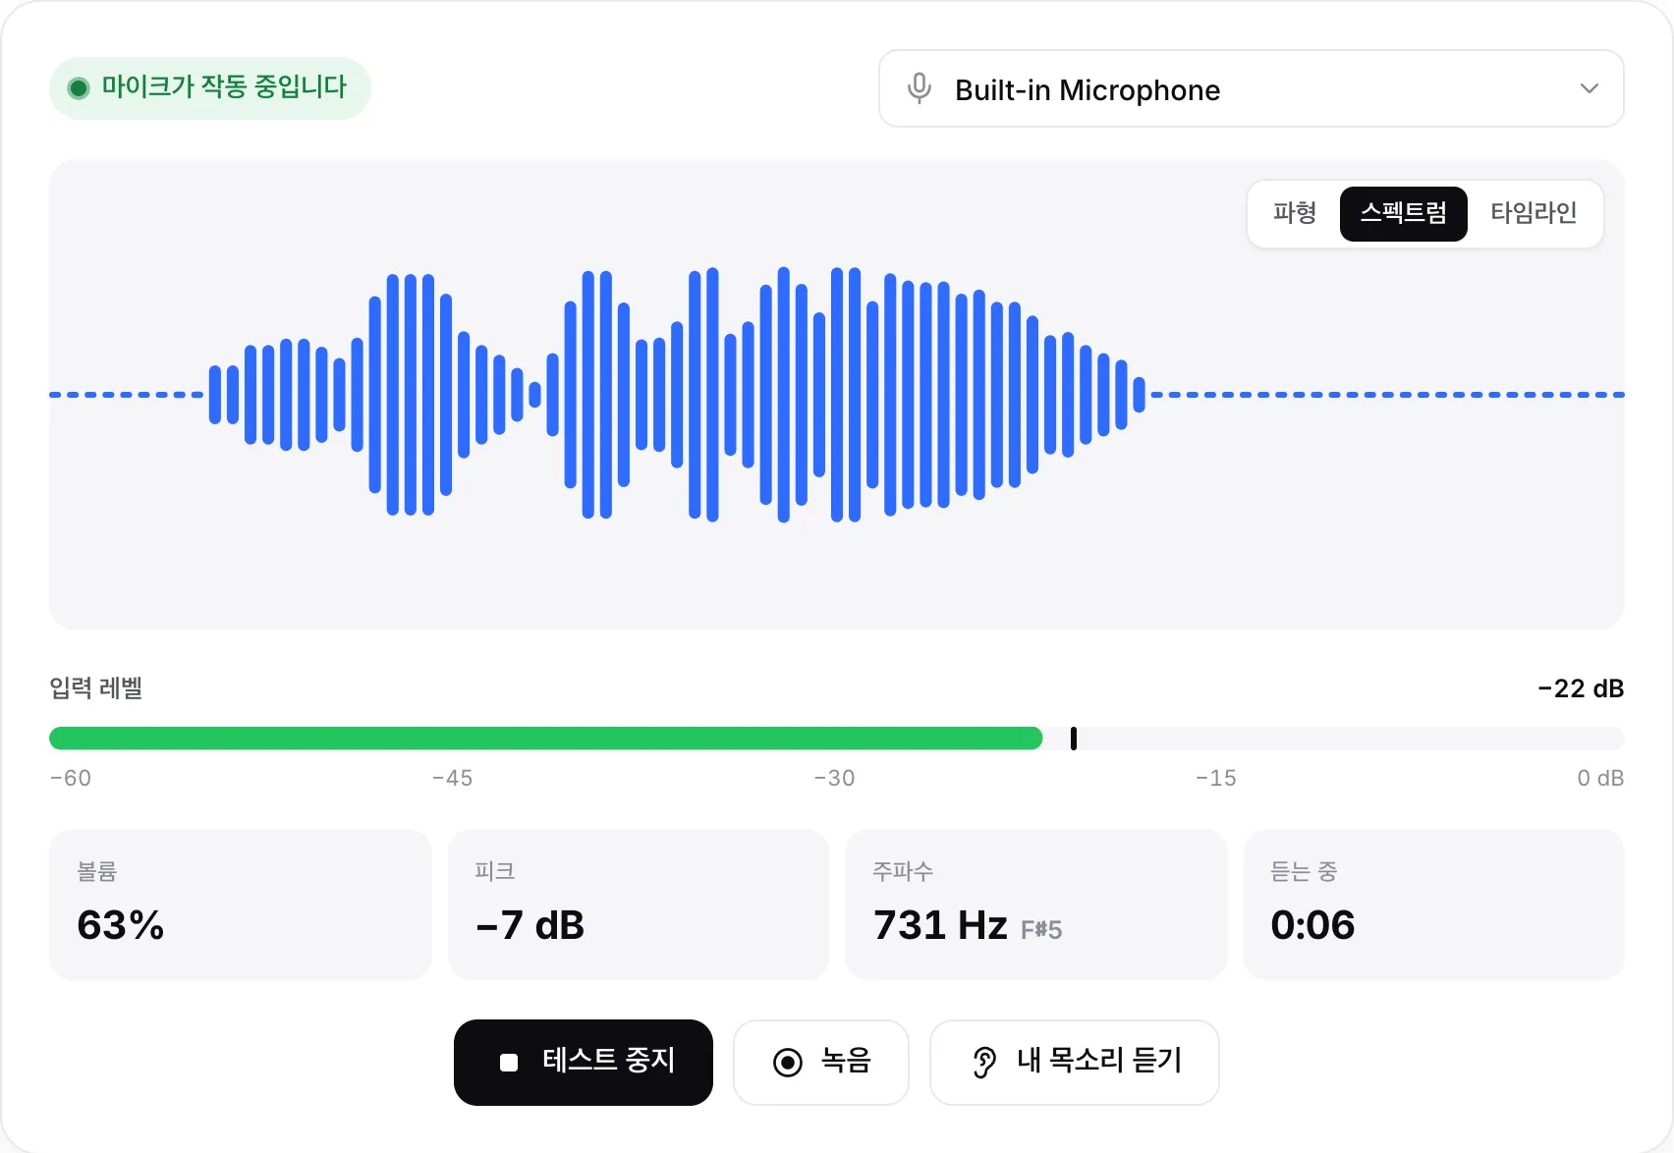This screenshot has width=1674, height=1153.
Task: Click the 내 목소리 듣기 button text
Action: (x=1099, y=1061)
